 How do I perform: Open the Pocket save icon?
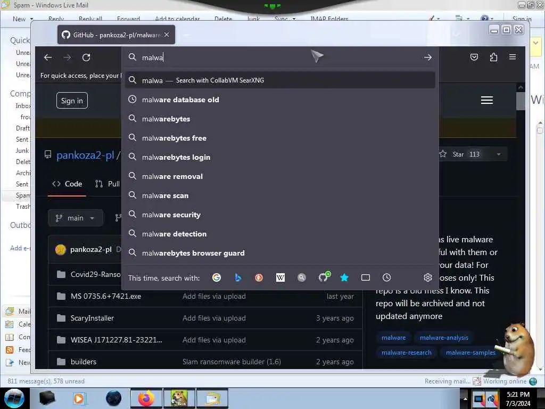474,57
